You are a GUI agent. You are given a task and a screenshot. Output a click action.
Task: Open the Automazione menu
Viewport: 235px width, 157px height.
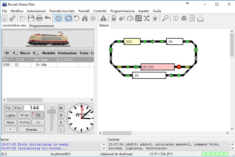(36, 11)
